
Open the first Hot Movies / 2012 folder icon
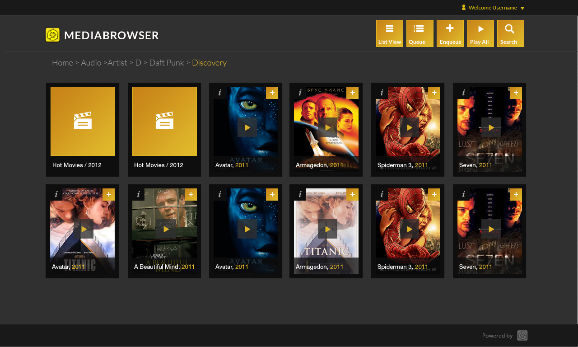coord(83,121)
